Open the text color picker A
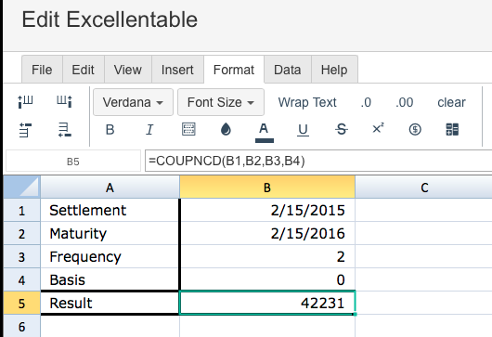This screenshot has height=337, width=492. (x=265, y=132)
